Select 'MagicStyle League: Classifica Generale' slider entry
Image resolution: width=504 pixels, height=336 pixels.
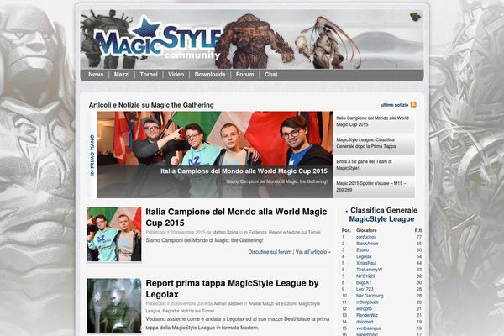click(x=374, y=144)
